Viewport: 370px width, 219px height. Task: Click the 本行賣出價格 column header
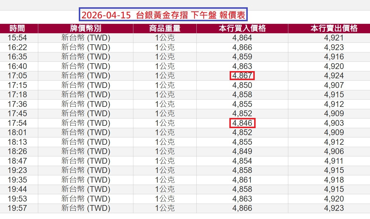[334, 28]
